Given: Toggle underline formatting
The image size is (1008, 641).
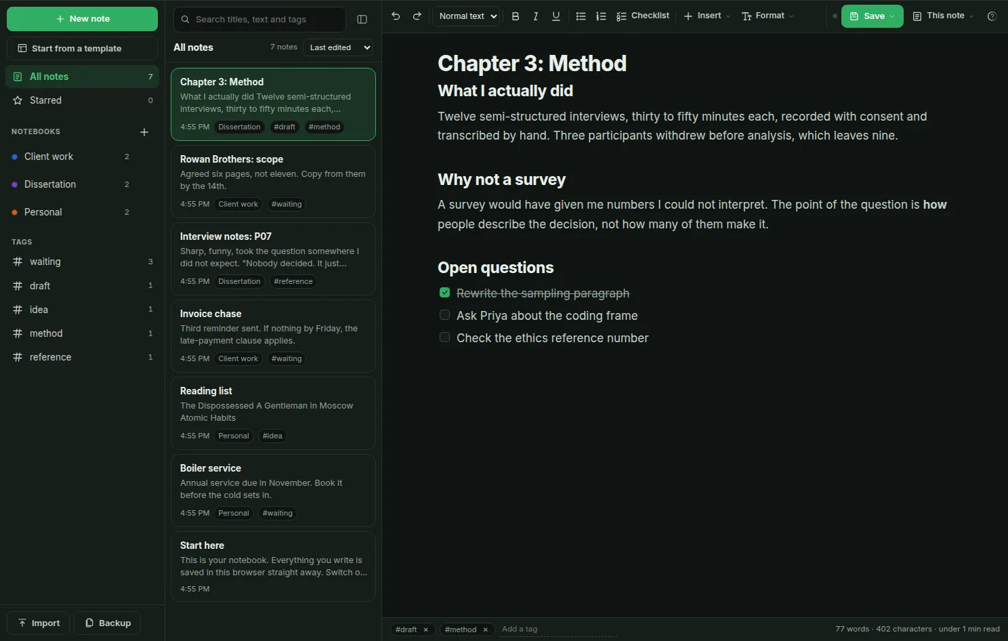Looking at the screenshot, I should coord(556,16).
